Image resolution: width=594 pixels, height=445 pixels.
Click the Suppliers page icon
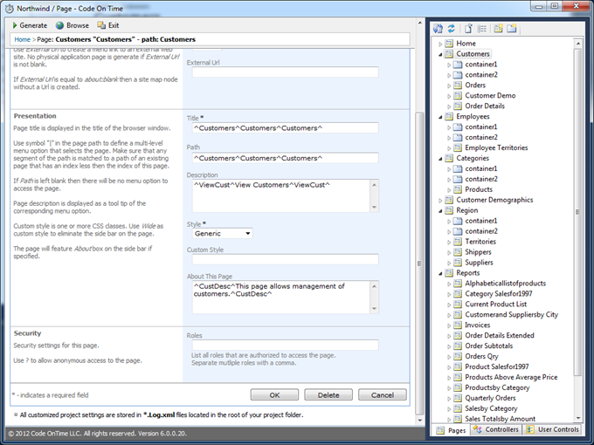pos(458,263)
